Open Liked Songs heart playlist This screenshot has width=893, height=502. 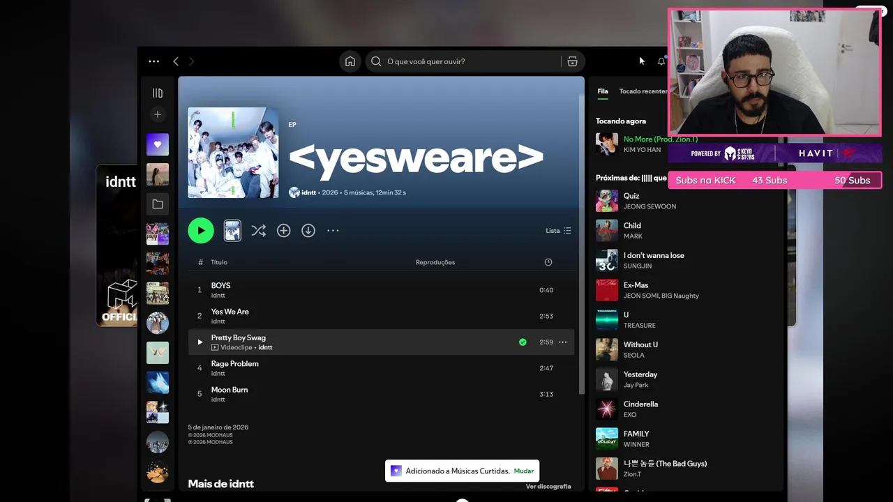158,144
